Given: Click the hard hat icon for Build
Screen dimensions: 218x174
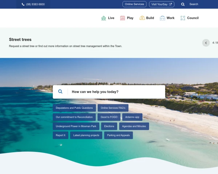Looking at the screenshot, I should click(142, 18).
